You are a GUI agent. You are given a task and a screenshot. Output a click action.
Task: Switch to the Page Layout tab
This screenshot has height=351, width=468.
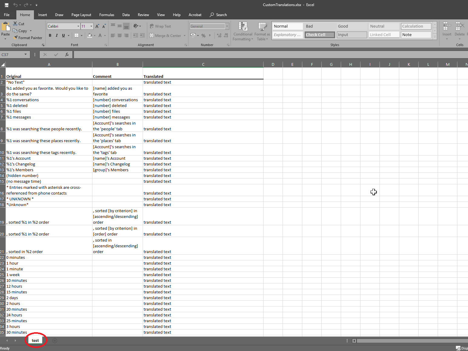pos(81,15)
